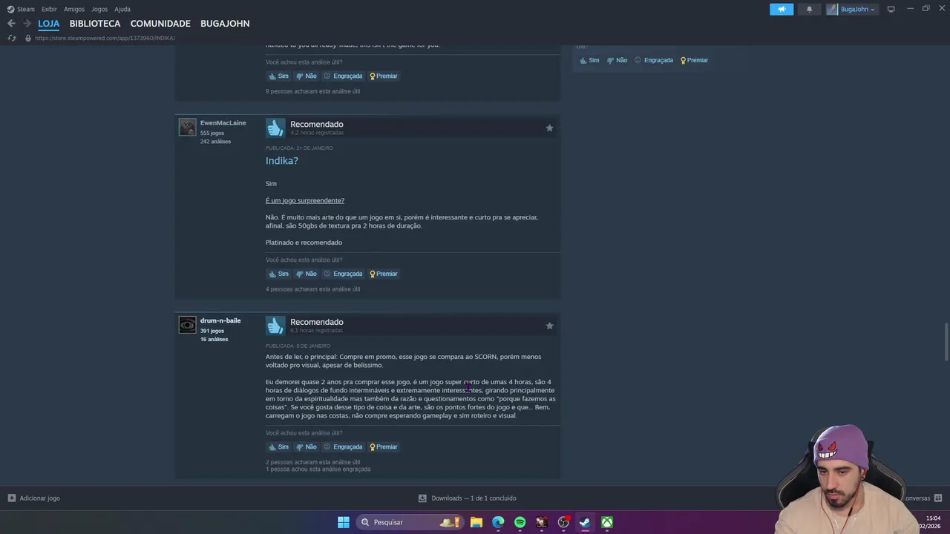Vote Não on the 9 pessoas review
950x534 pixels.
306,76
